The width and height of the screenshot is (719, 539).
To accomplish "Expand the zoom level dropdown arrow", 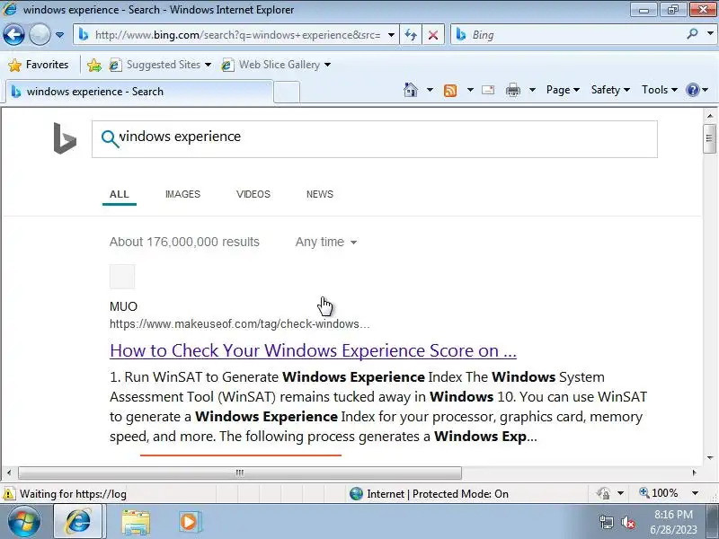I will (695, 493).
